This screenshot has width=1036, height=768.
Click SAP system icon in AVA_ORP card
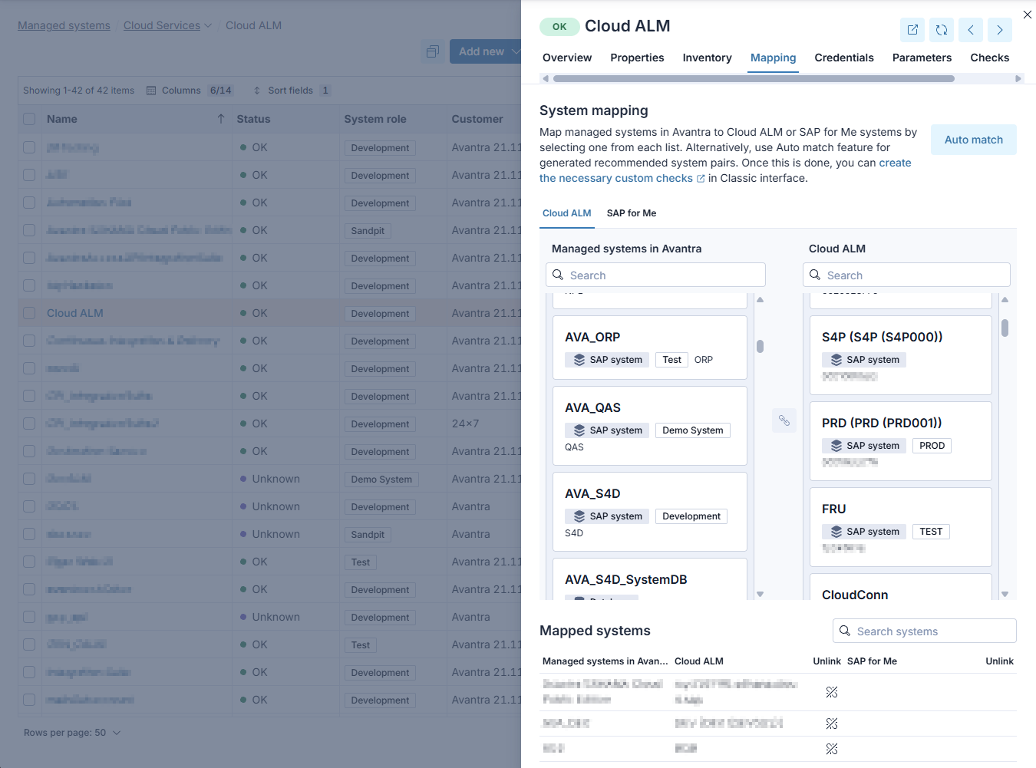pyautogui.click(x=579, y=360)
